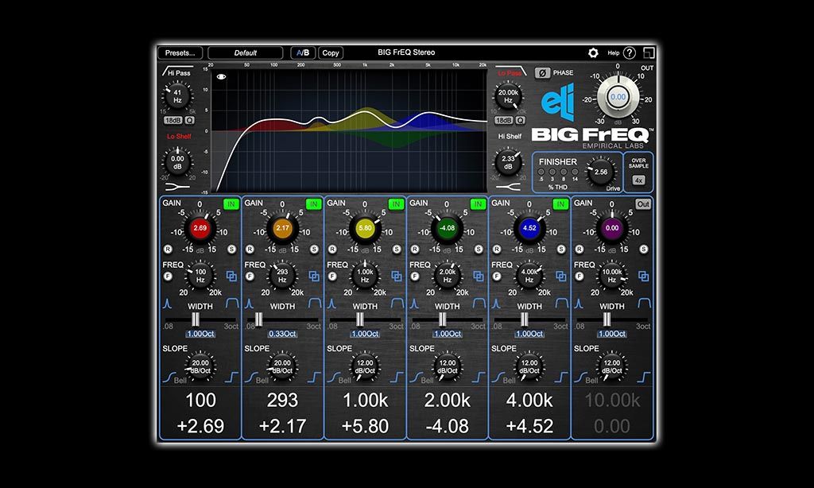Image resolution: width=814 pixels, height=488 pixels.
Task: Click the large +5.80 gain readout
Action: pyautogui.click(x=366, y=426)
